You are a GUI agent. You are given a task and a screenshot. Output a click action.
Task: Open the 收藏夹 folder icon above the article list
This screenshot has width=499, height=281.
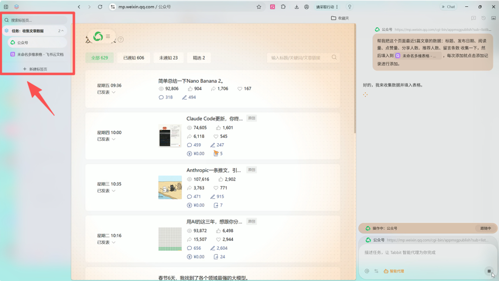click(x=335, y=18)
